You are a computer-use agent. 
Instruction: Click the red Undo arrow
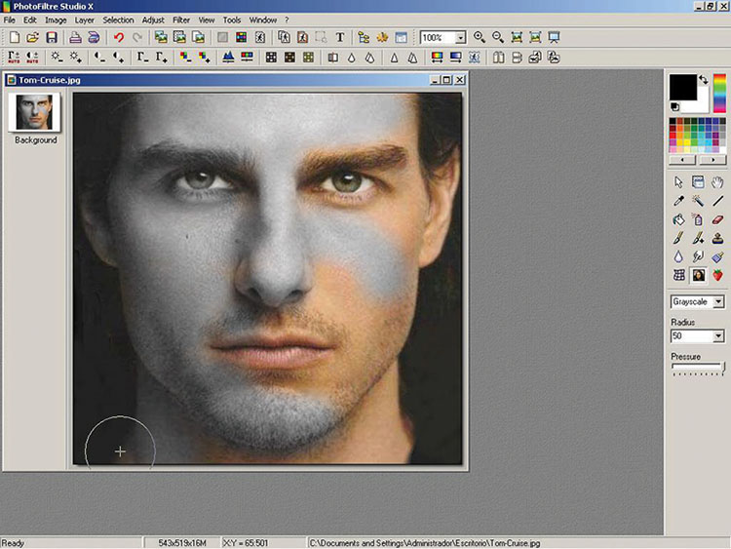[x=118, y=37]
